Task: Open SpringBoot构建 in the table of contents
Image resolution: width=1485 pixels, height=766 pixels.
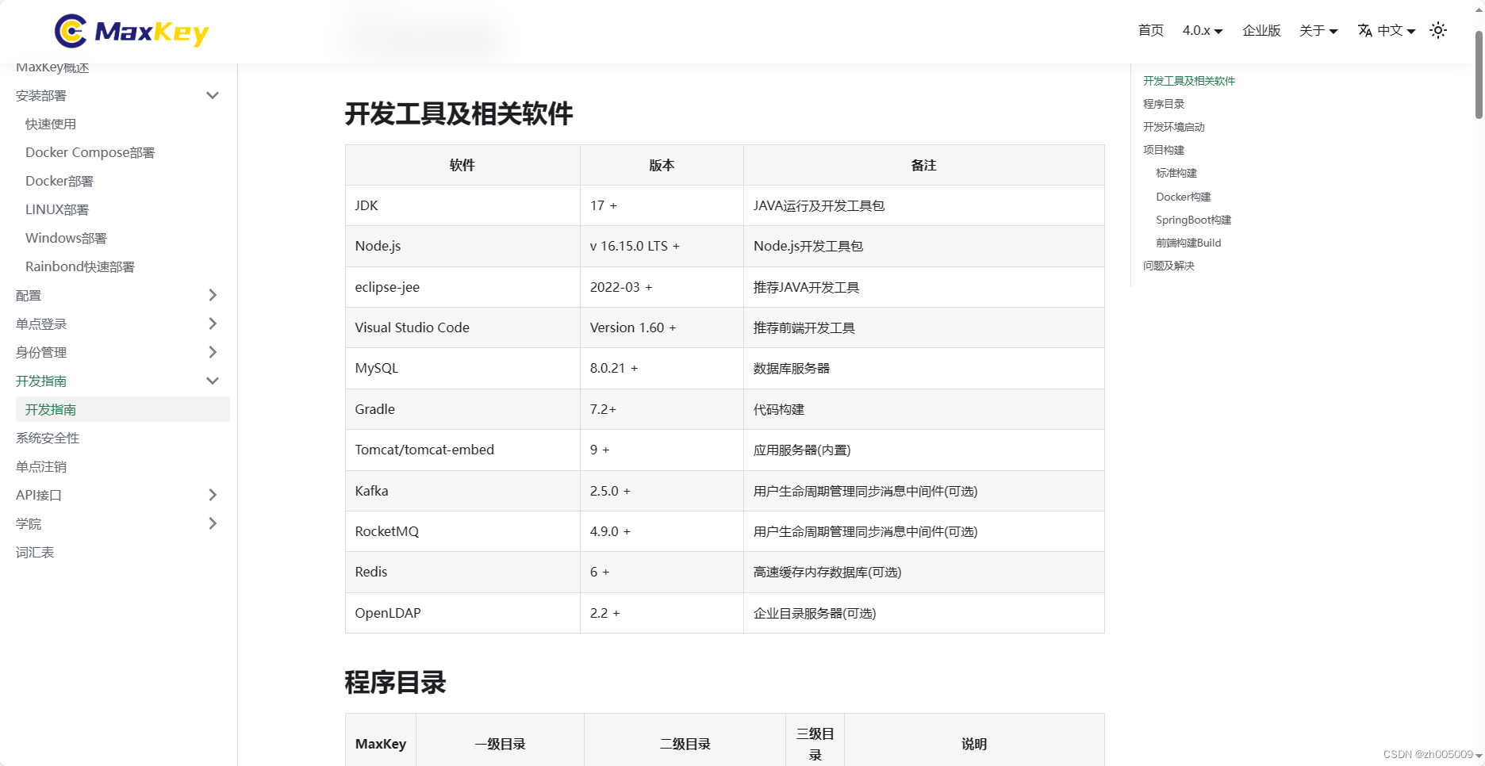Action: pyautogui.click(x=1193, y=220)
